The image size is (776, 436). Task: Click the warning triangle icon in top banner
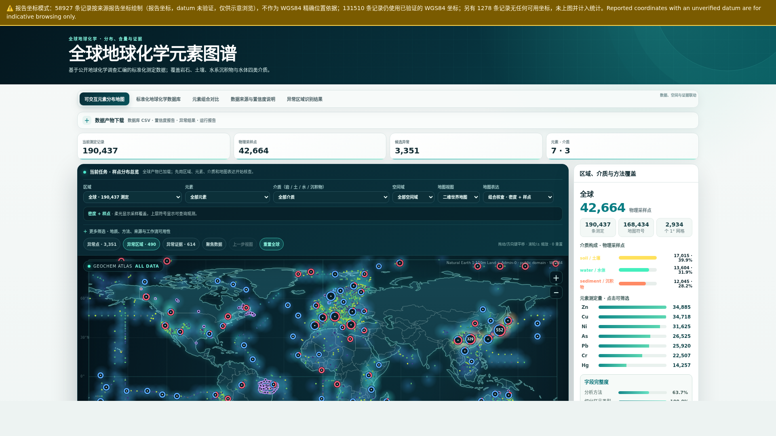pyautogui.click(x=10, y=8)
